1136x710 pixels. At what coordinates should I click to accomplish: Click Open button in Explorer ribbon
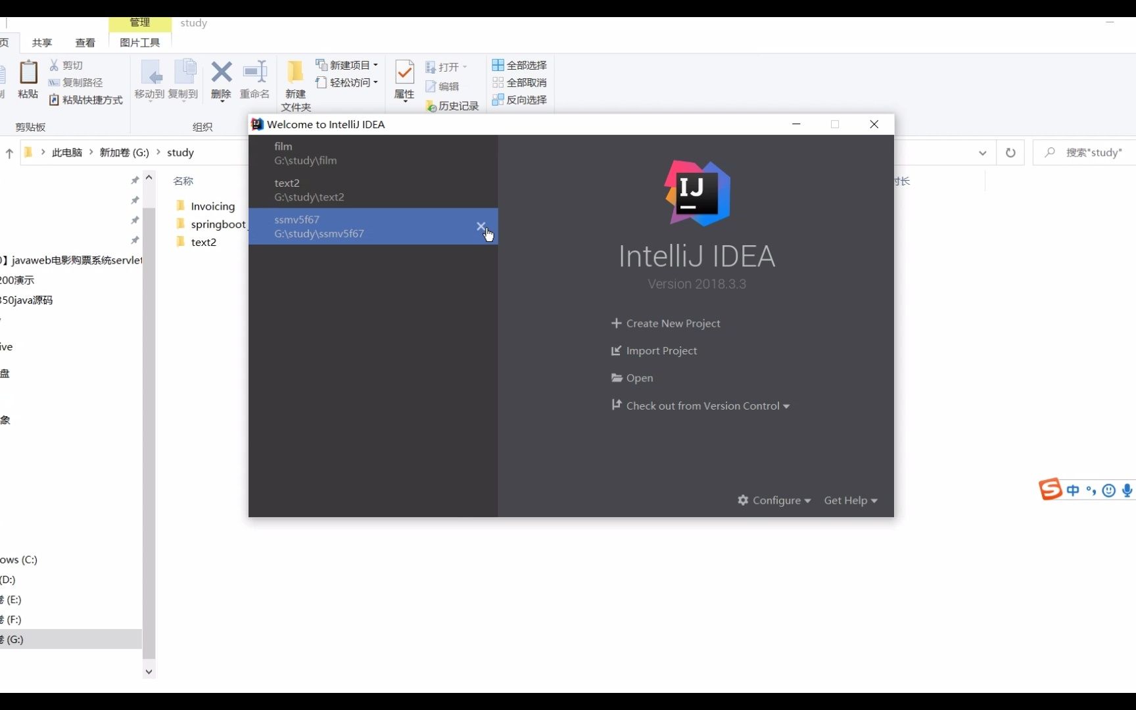click(446, 67)
